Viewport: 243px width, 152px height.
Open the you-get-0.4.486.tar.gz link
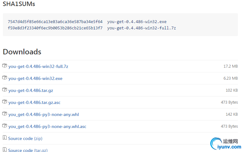30,90
